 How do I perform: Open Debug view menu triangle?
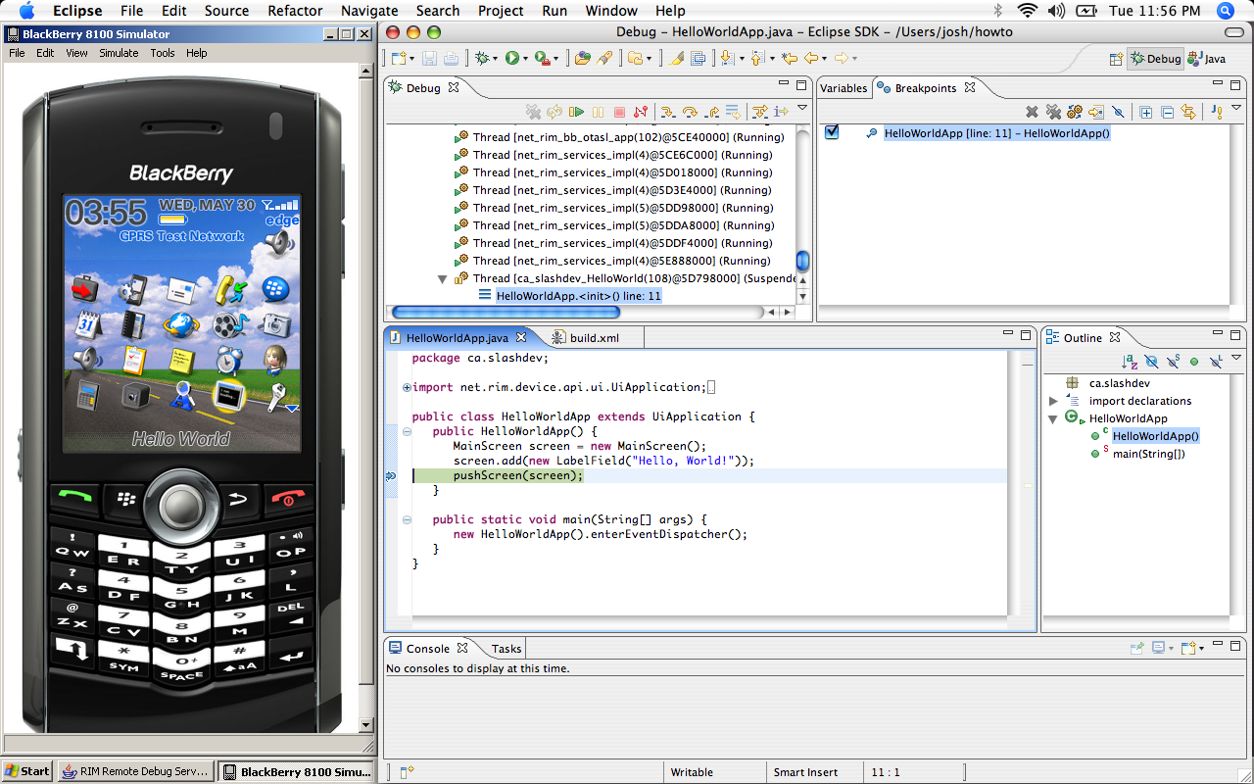tap(801, 108)
